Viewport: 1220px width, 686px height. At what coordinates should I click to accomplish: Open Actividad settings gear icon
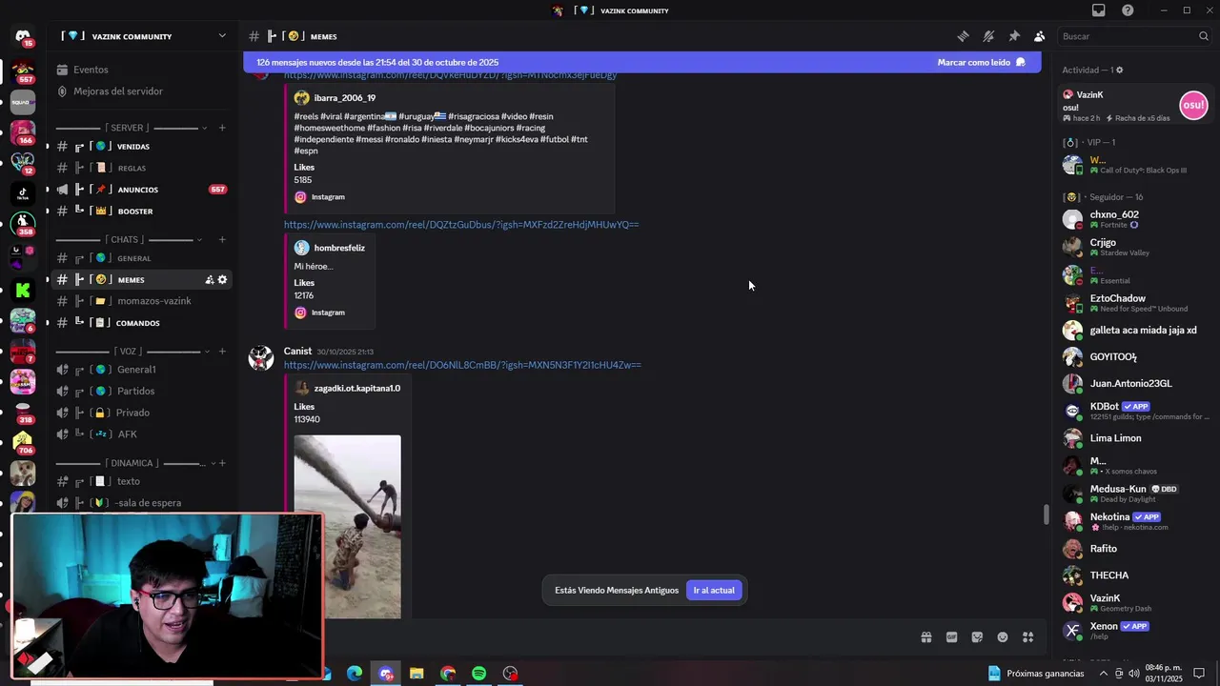pos(1120,70)
